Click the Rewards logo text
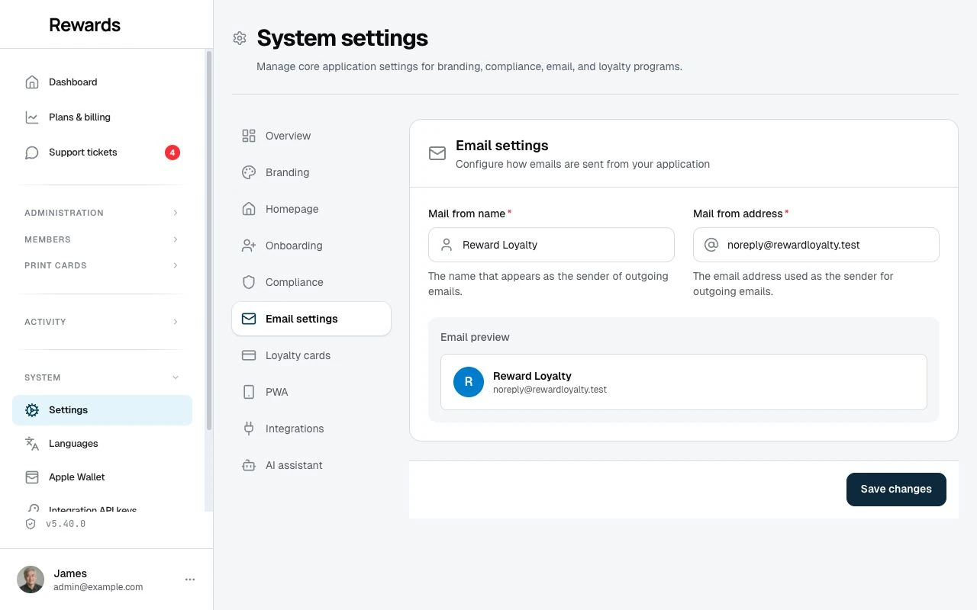Viewport: 977px width, 610px height. pyautogui.click(x=85, y=24)
